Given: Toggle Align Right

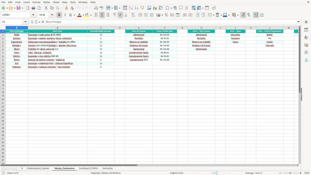Looking at the screenshot, I should (x=108, y=15).
